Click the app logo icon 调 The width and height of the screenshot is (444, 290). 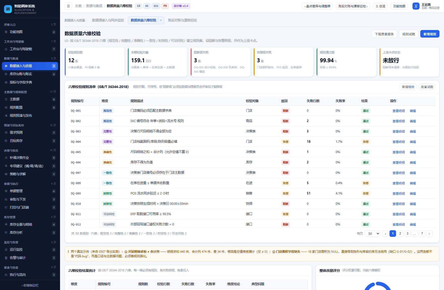click(8, 9)
